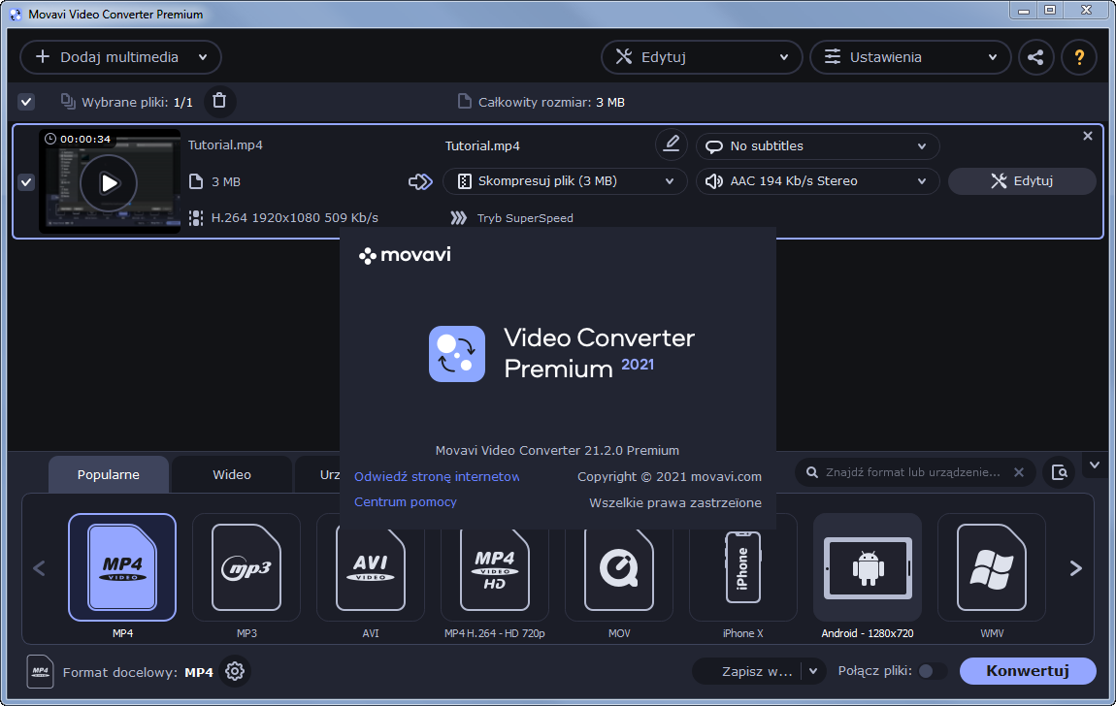The height and width of the screenshot is (706, 1116).
Task: Toggle the select-all files checkbox
Action: [26, 102]
